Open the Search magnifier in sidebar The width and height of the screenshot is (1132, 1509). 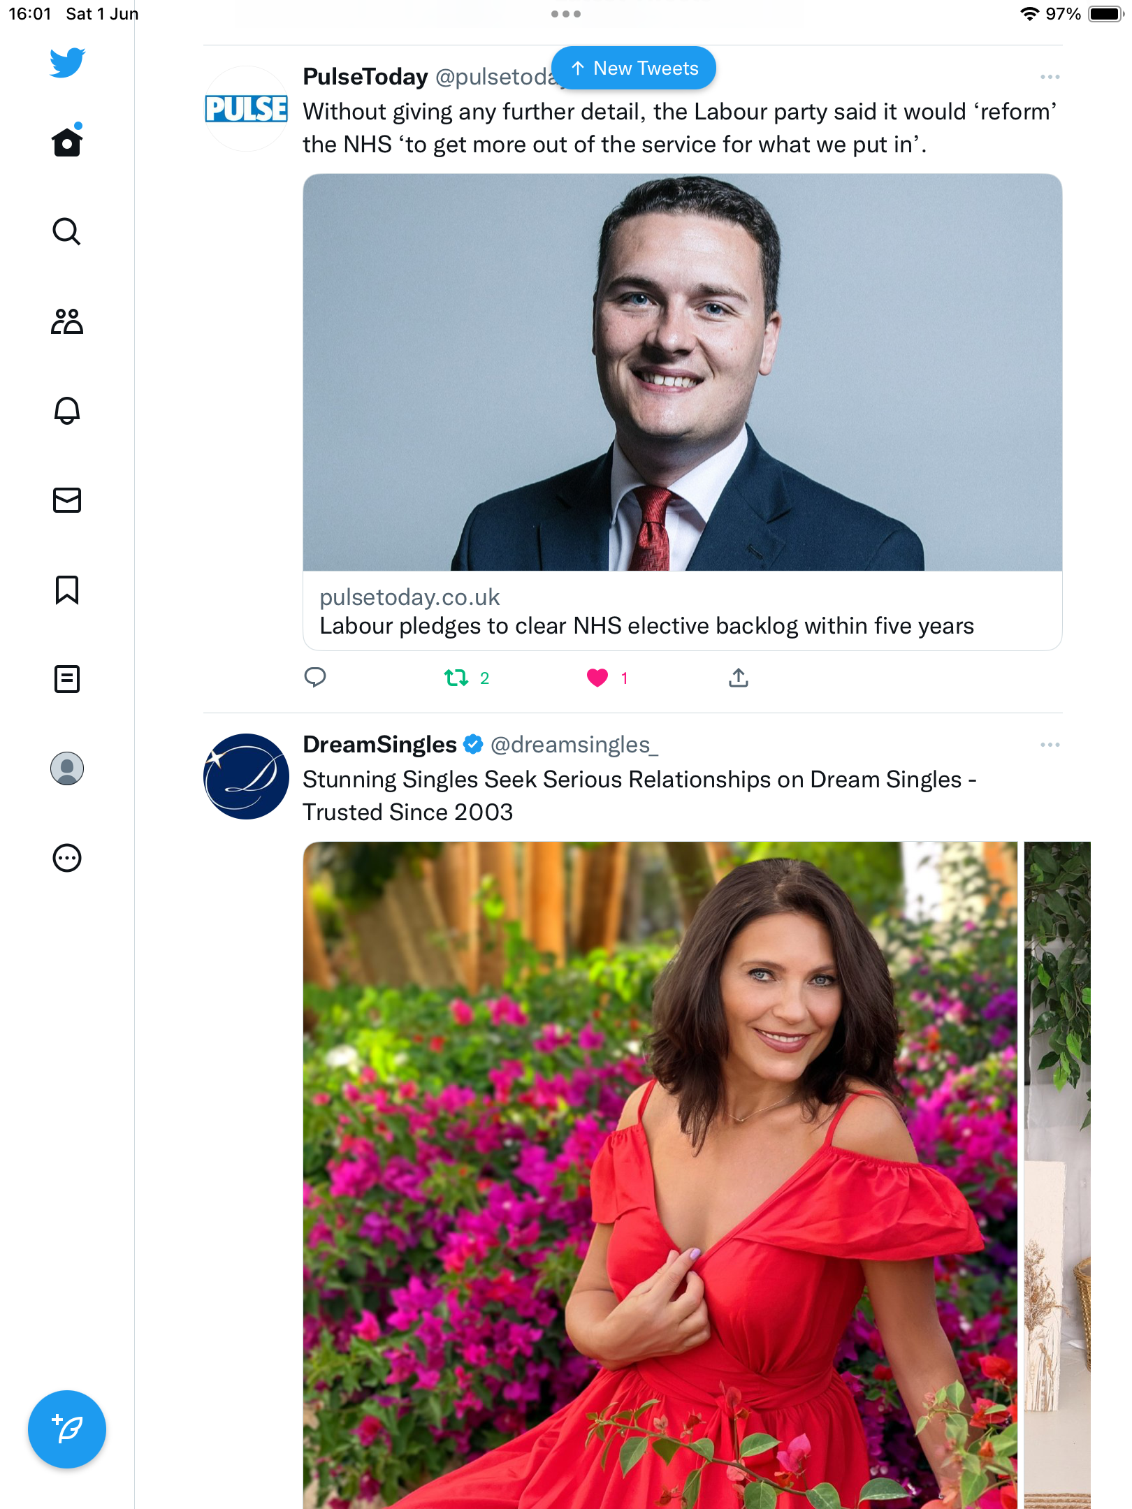coord(67,231)
